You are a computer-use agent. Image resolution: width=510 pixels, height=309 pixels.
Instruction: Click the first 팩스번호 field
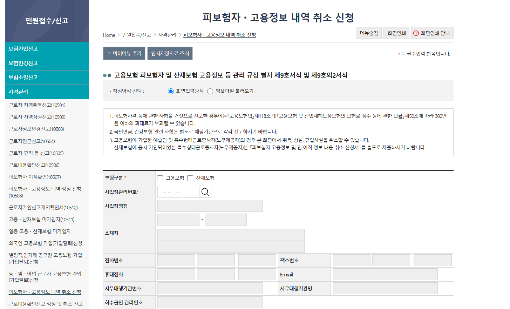click(352, 260)
